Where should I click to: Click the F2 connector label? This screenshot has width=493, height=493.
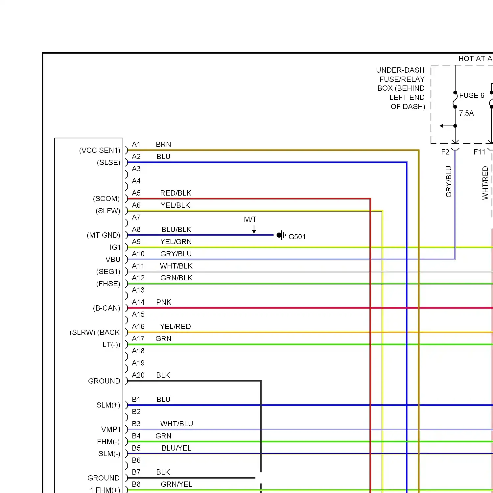click(x=445, y=152)
